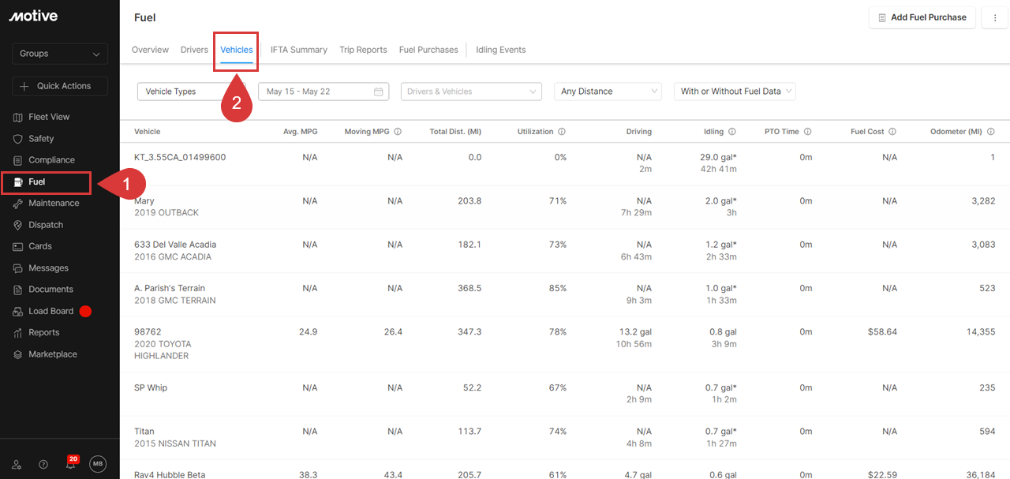Open the Any Distance dropdown

coord(608,92)
